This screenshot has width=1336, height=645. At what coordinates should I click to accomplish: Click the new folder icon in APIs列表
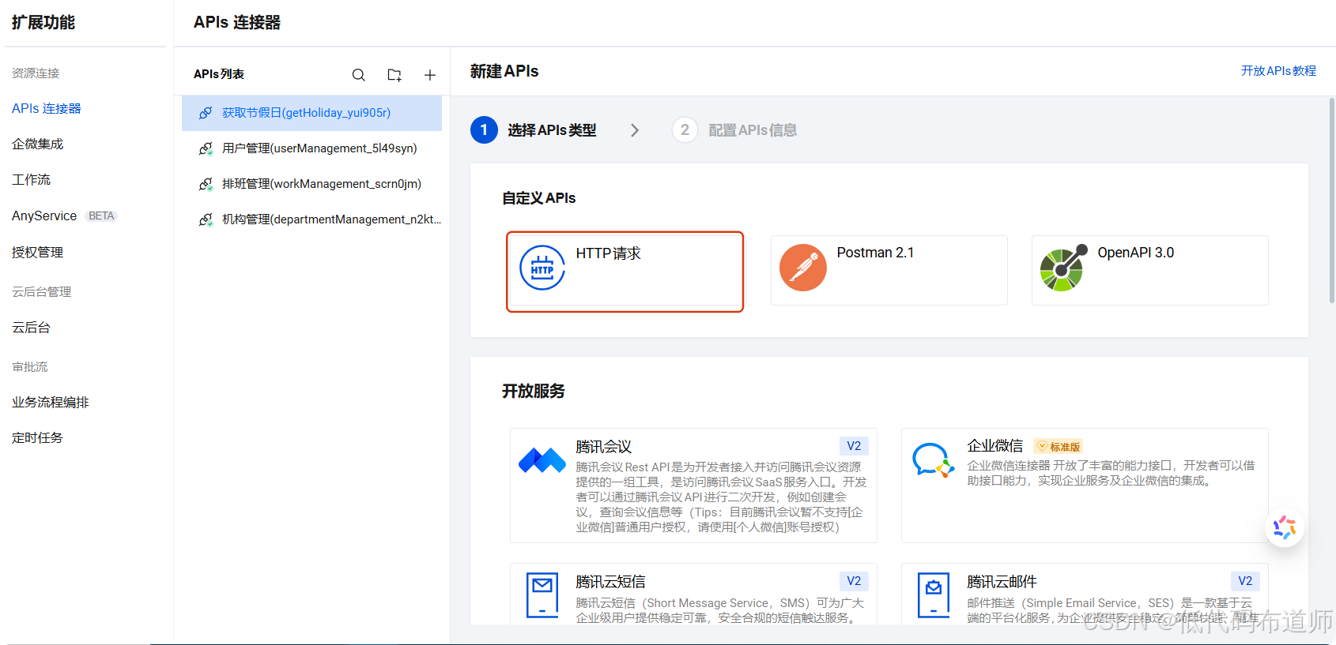coord(394,75)
